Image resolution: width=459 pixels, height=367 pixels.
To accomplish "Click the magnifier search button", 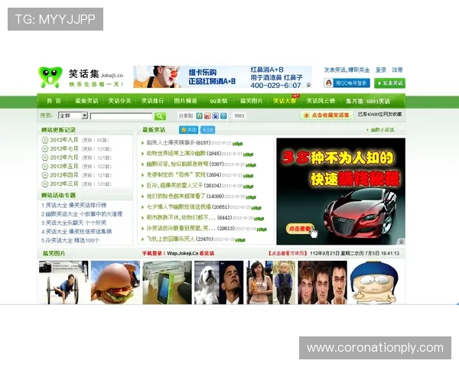I will point(160,116).
